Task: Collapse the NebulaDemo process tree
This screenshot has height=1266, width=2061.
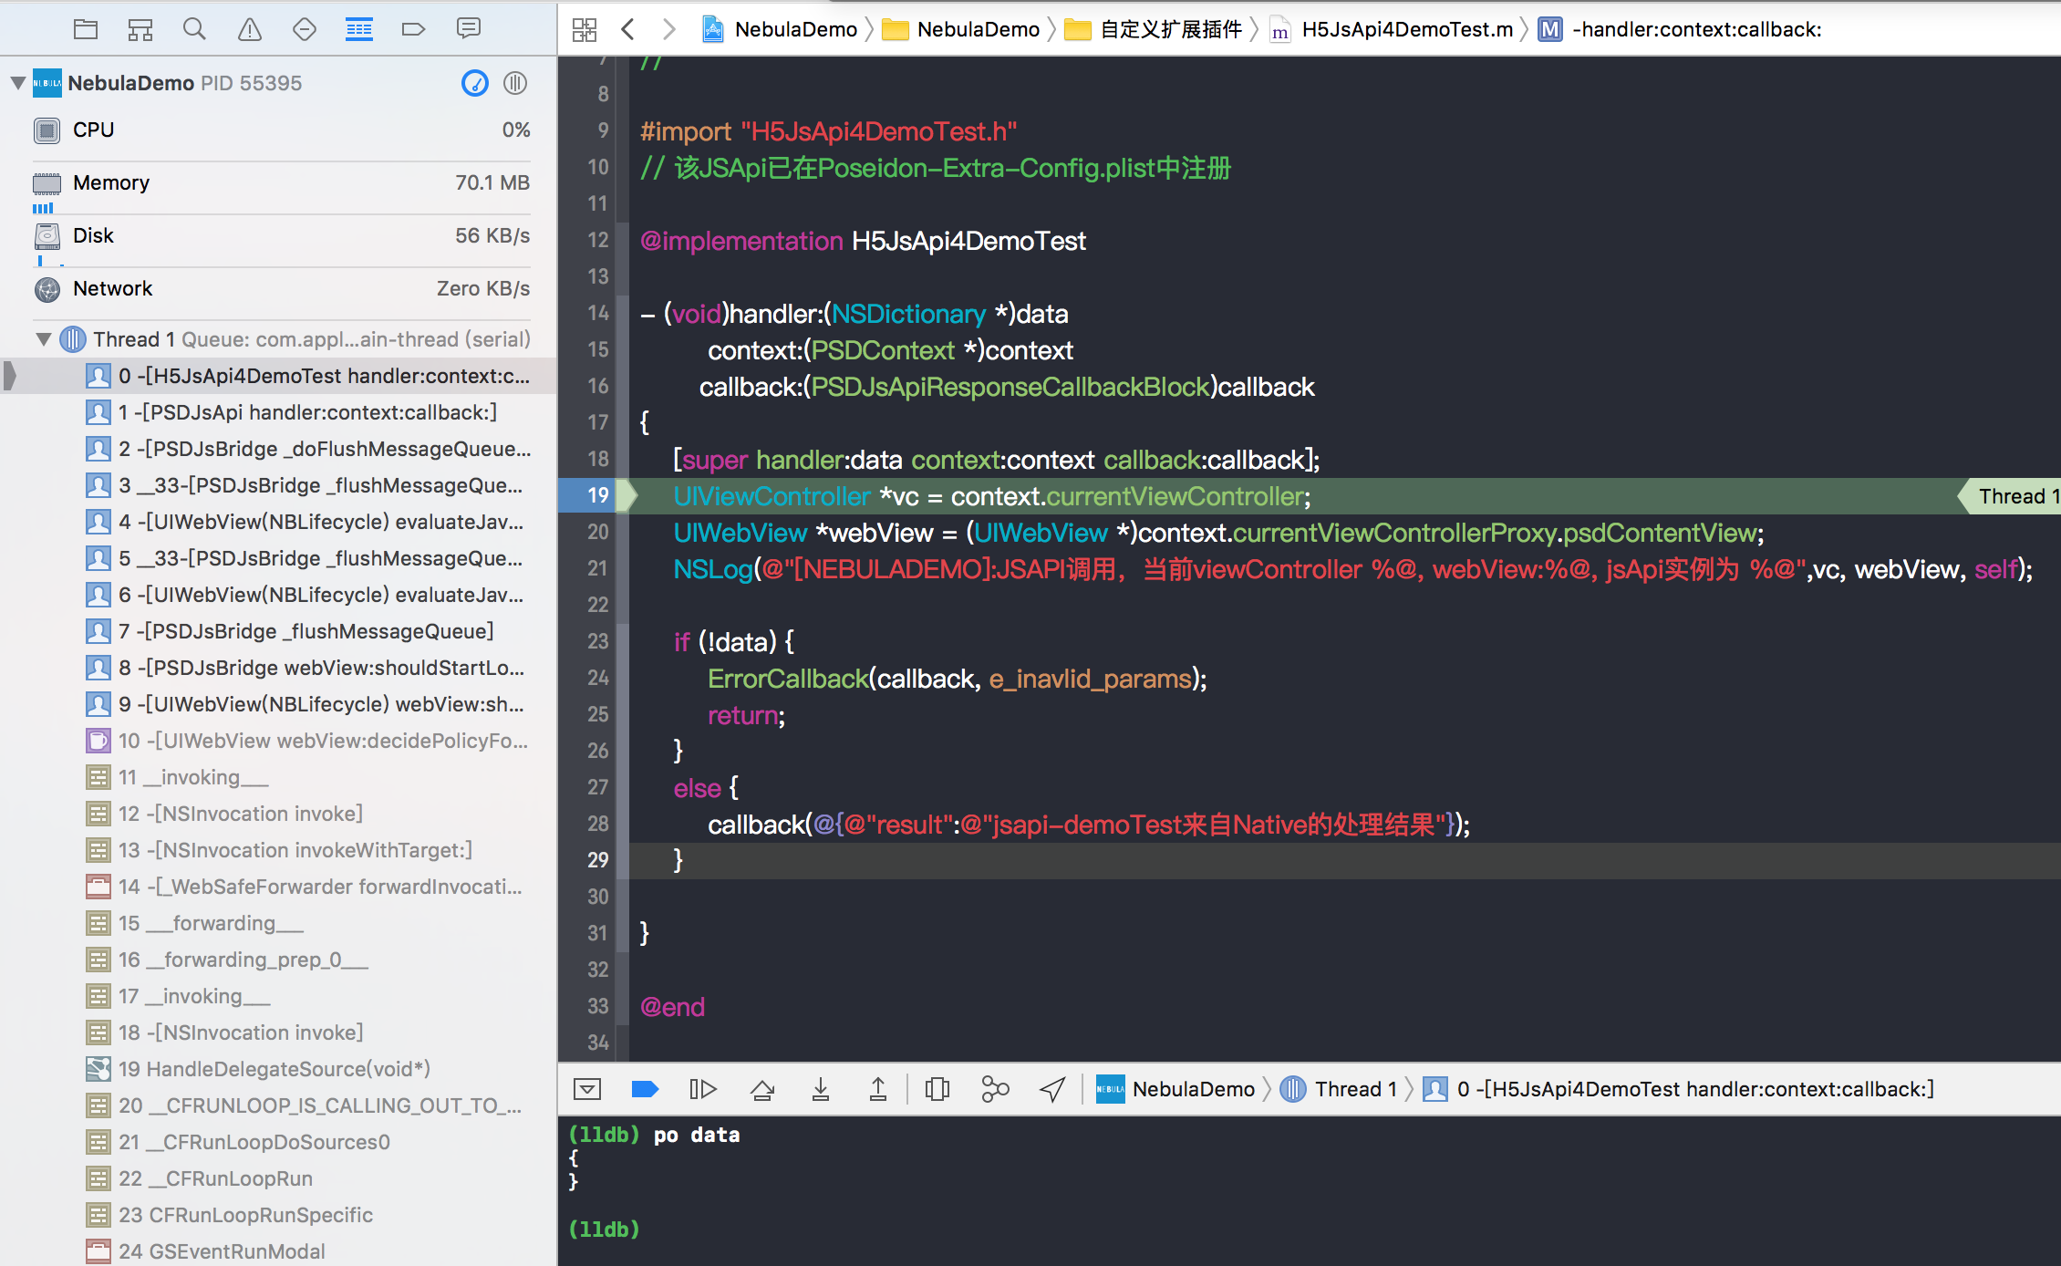Action: tap(17, 83)
